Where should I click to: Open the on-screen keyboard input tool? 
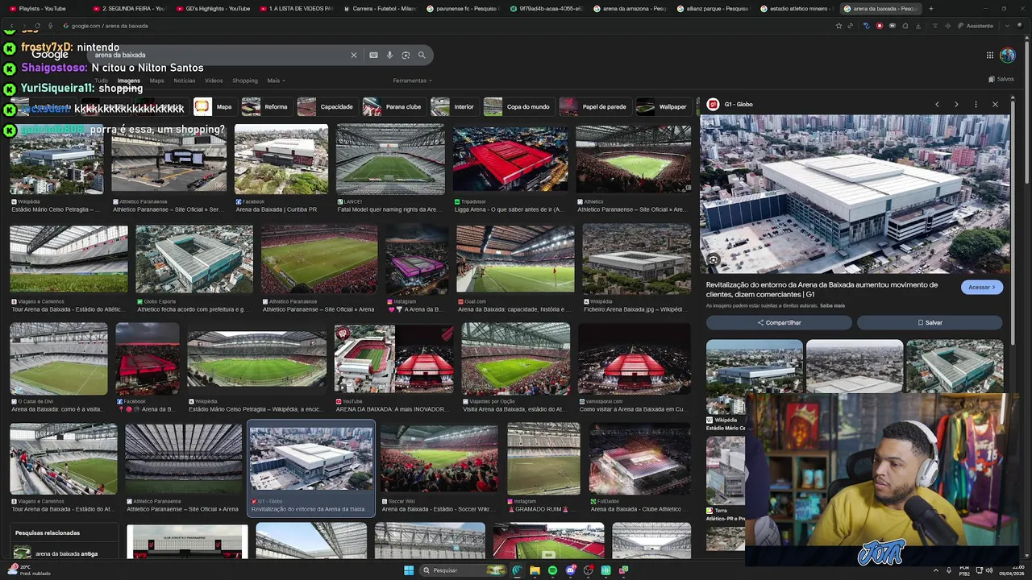(373, 55)
